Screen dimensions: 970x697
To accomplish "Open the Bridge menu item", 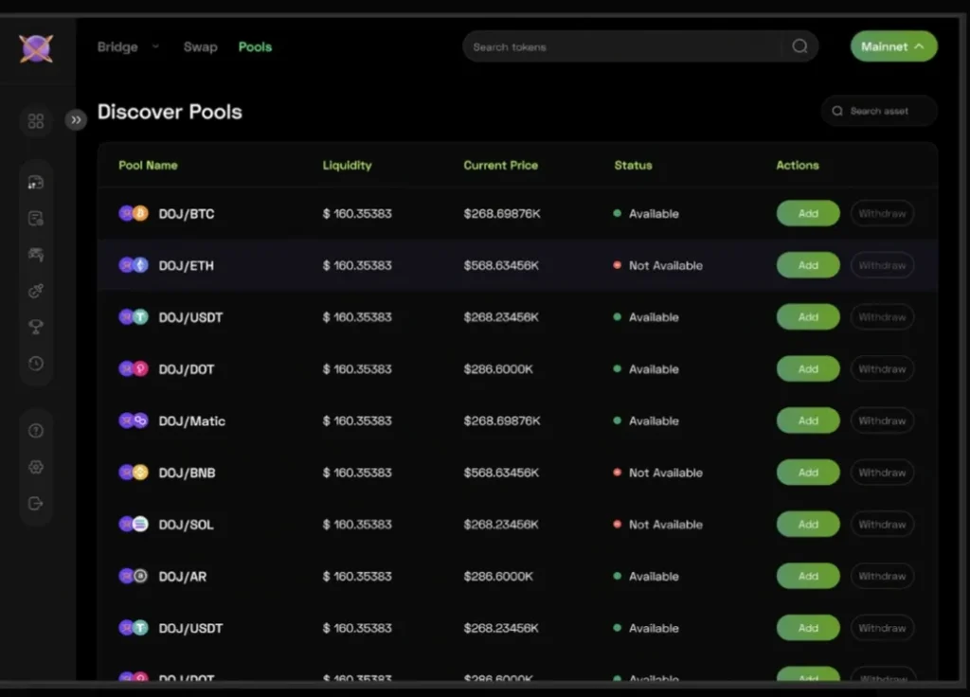I will pos(117,47).
